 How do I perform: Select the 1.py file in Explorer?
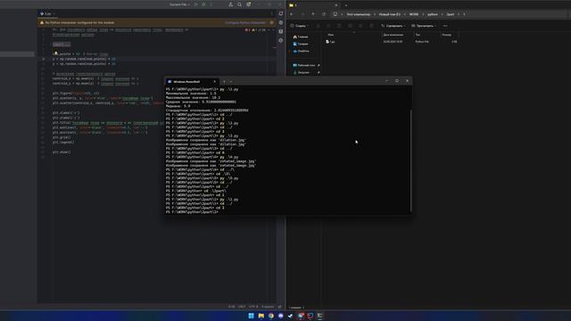[x=331, y=42]
